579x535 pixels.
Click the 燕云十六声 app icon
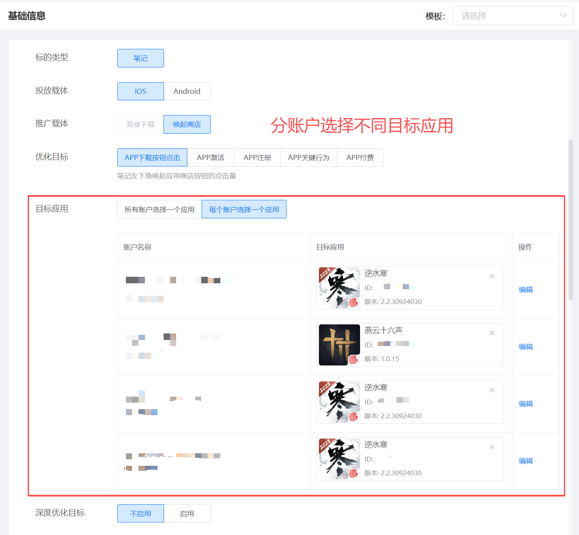coord(339,345)
